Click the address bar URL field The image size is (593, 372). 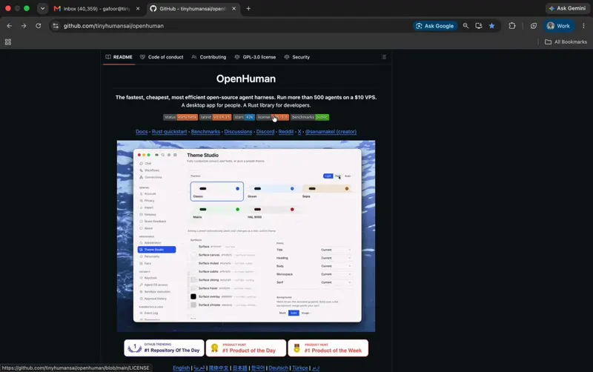(234, 26)
